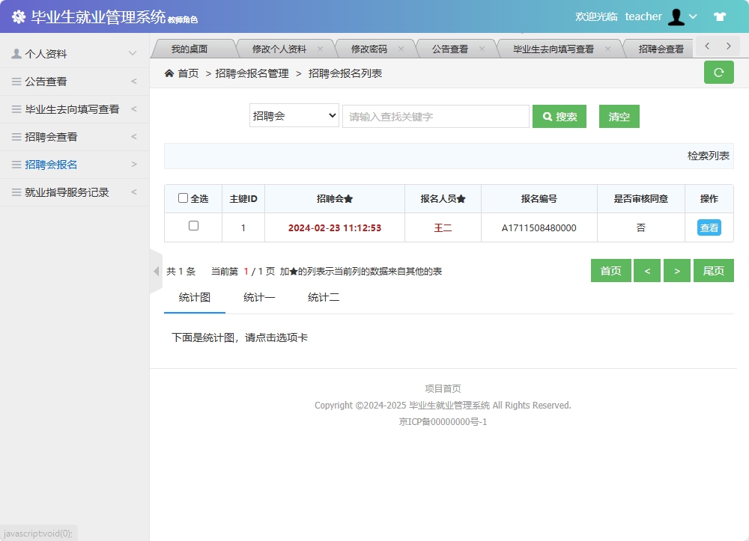Click the system logo gear icon
The image size is (749, 541).
pos(19,16)
